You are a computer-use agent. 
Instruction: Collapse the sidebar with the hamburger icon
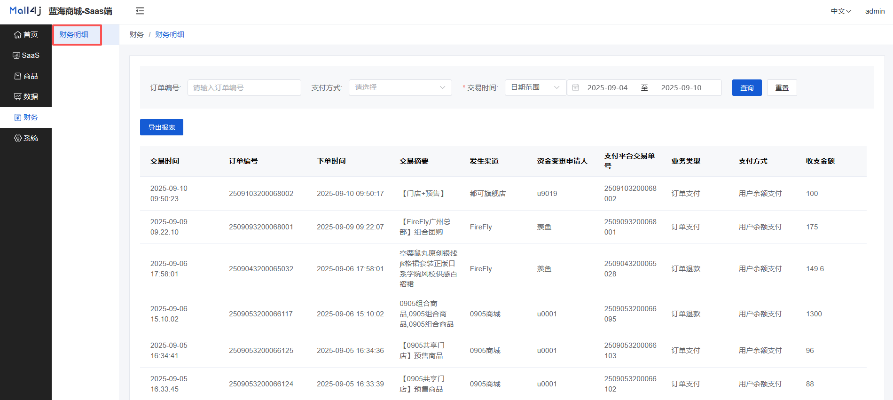click(x=140, y=11)
